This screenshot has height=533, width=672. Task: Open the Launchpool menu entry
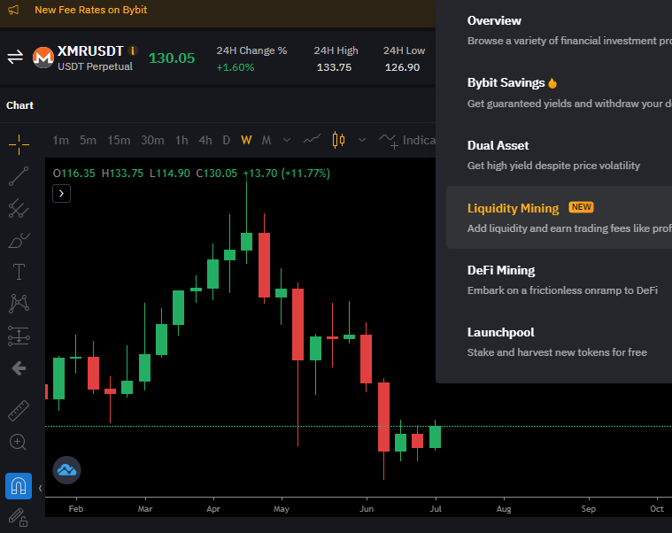[559, 342]
